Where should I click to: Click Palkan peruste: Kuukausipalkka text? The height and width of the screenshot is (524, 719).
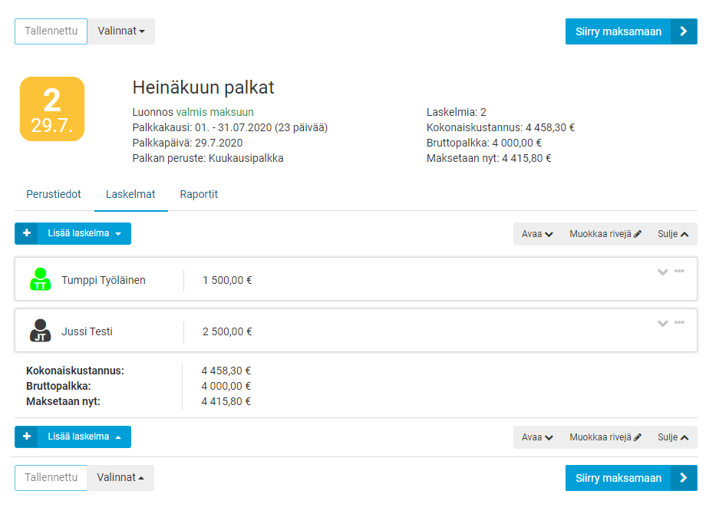[x=208, y=158]
